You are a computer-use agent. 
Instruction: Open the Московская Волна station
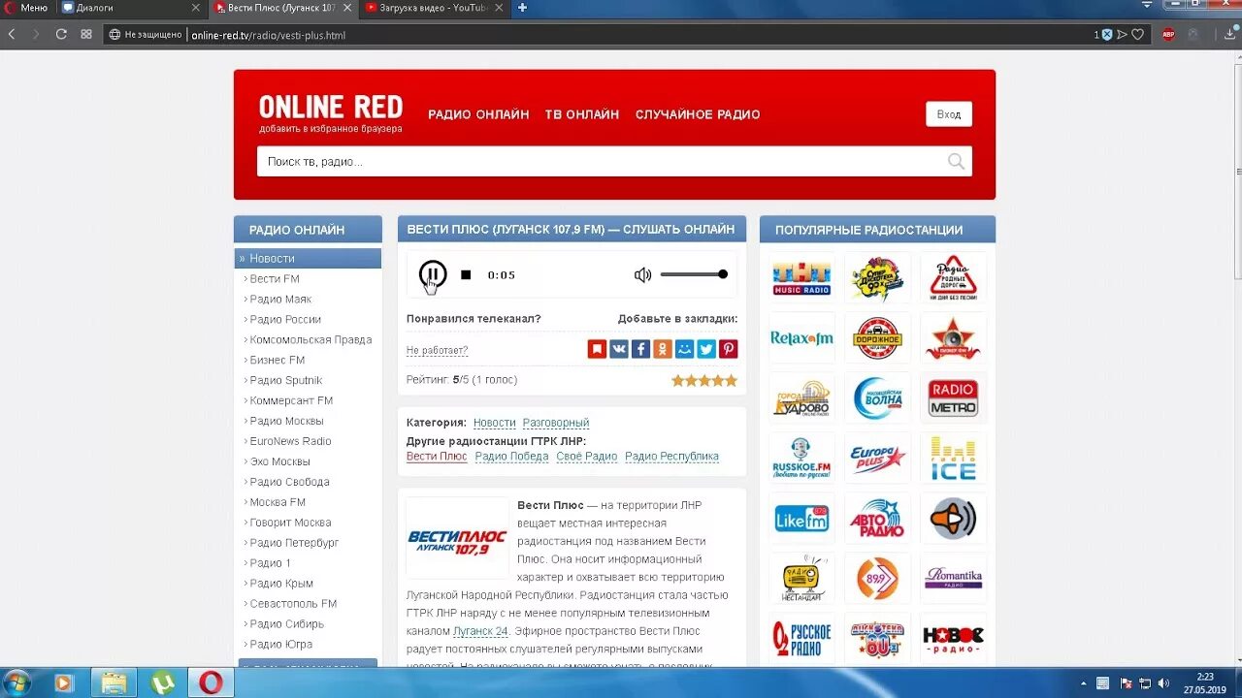(877, 398)
